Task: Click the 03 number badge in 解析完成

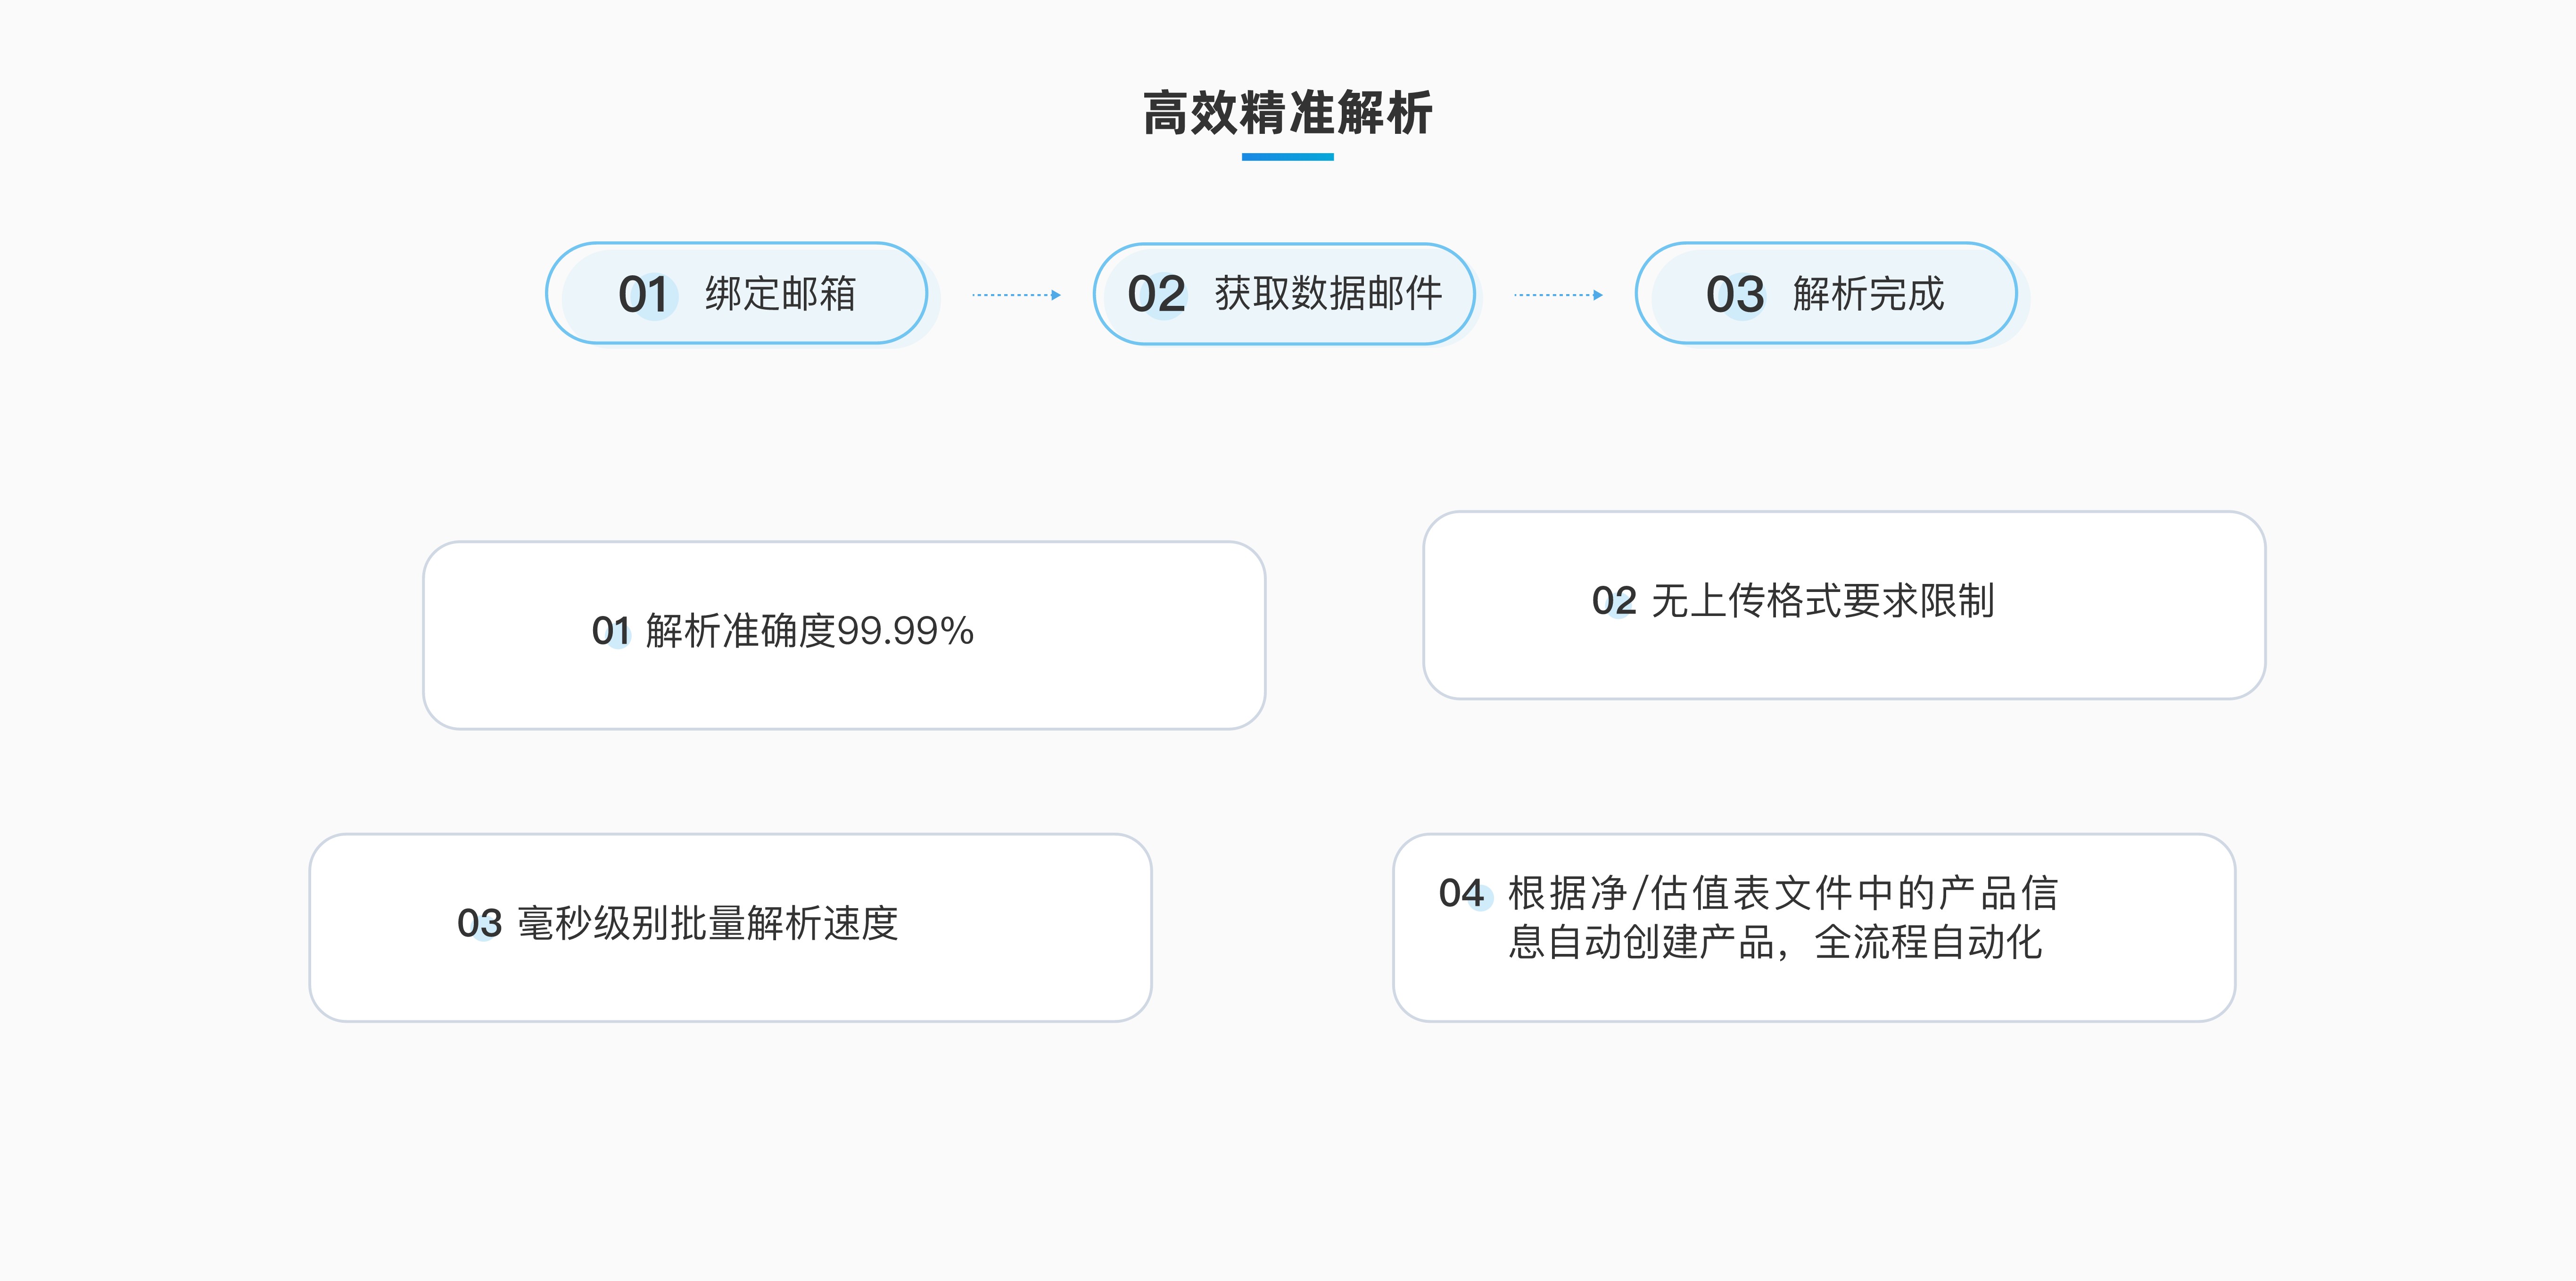Action: [1736, 294]
